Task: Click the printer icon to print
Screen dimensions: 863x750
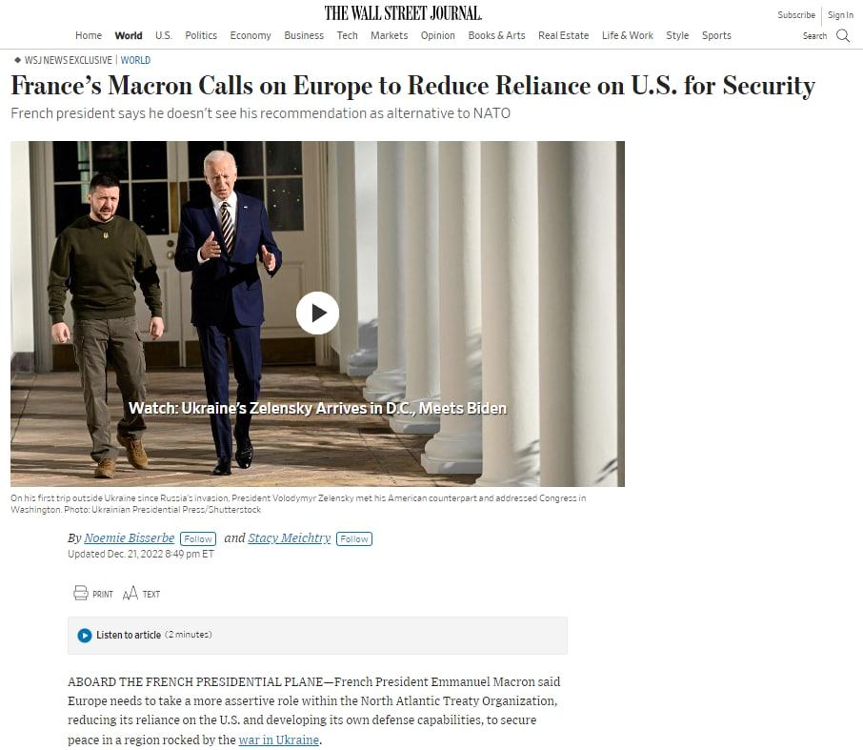Action: pyautogui.click(x=80, y=593)
